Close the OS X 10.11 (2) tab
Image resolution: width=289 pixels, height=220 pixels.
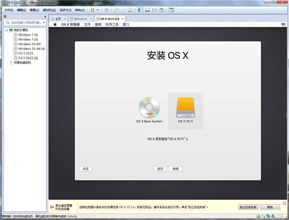(122, 19)
